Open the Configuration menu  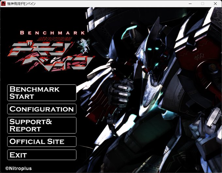[42, 109]
